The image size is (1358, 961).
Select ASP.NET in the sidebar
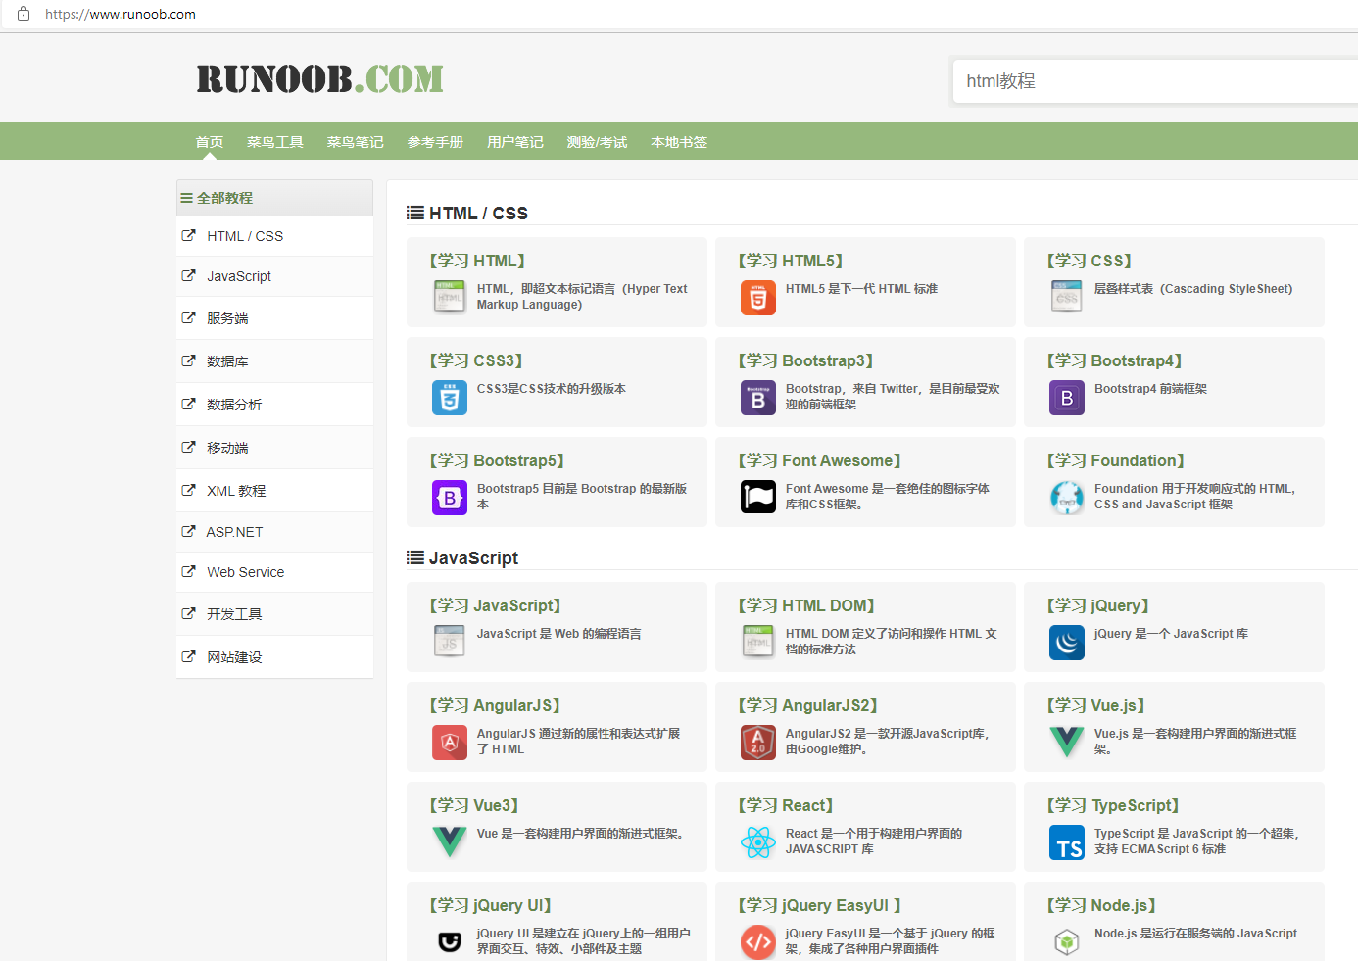click(274, 532)
